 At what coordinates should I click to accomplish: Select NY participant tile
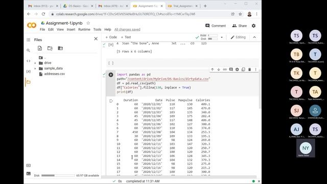306,148
